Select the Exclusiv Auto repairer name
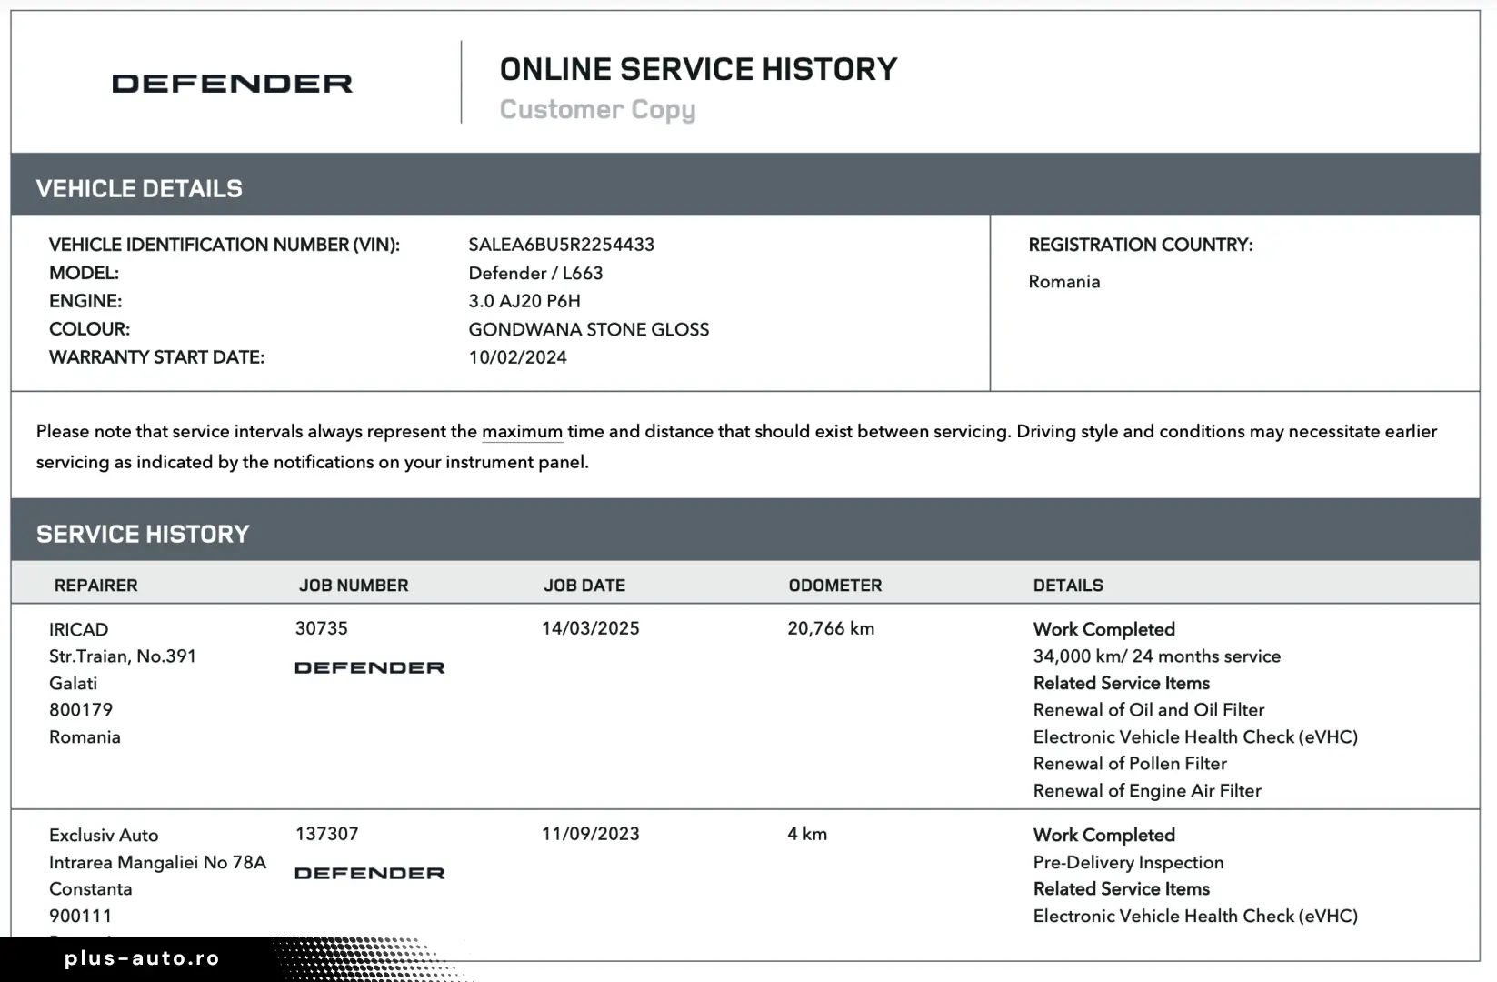 [x=104, y=835]
